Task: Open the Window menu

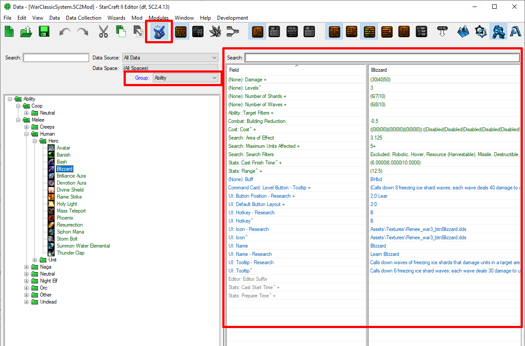Action: [x=184, y=18]
